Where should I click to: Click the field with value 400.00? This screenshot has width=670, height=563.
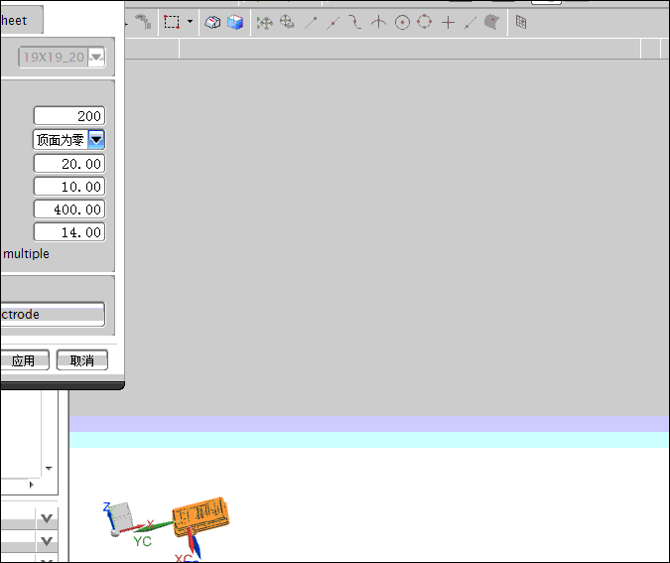[x=69, y=210]
